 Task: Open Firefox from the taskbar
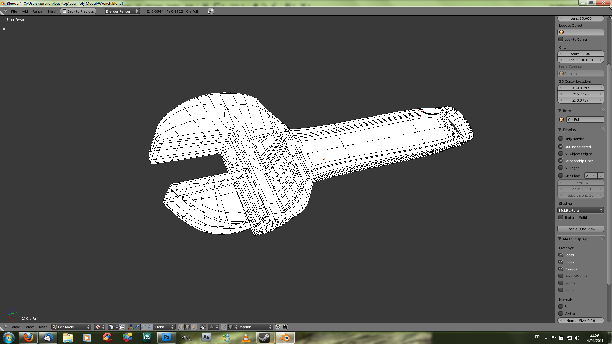click(x=28, y=337)
